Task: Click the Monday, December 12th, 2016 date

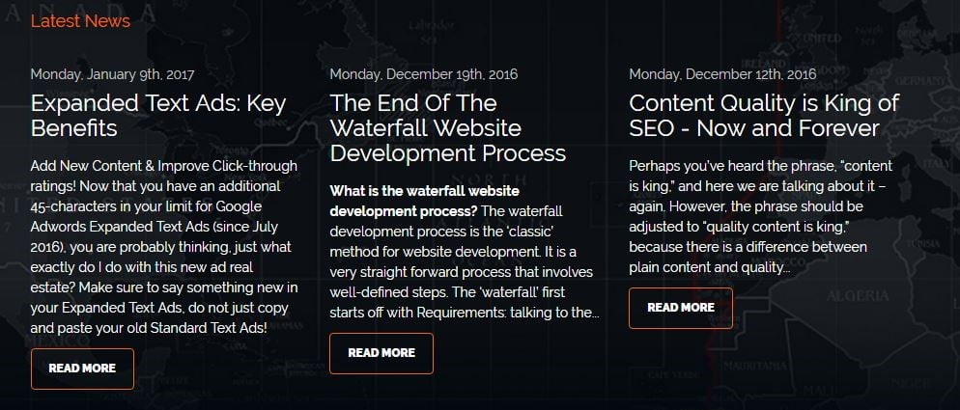Action: tap(722, 74)
